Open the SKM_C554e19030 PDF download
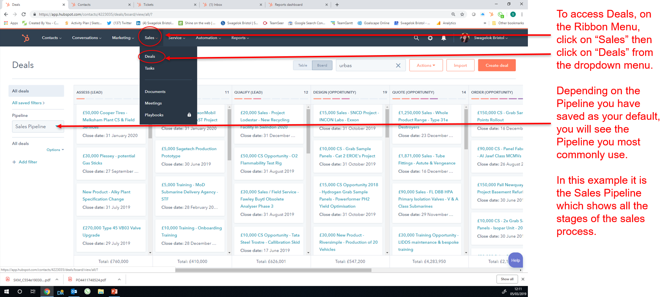Screen dimensions: 670x297 (x=32, y=280)
